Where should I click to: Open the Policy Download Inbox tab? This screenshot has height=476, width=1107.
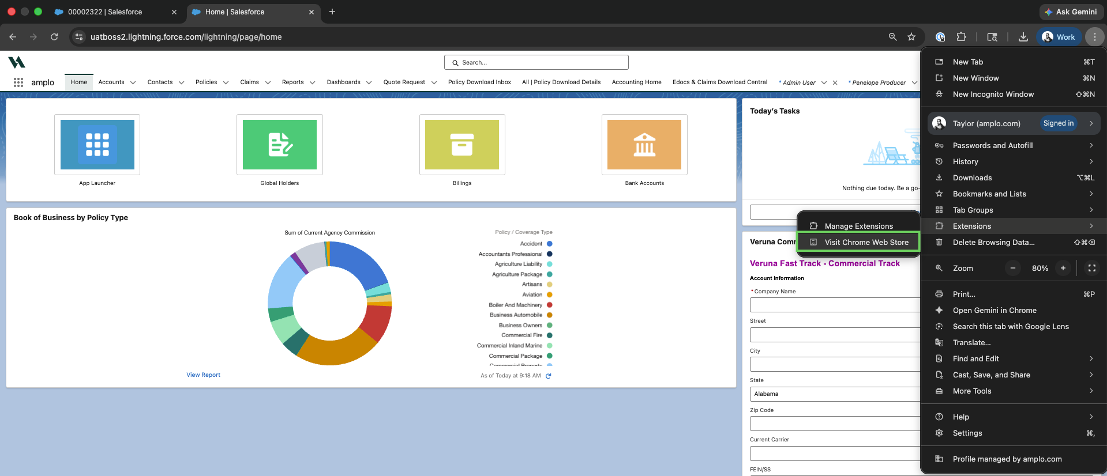(x=479, y=82)
